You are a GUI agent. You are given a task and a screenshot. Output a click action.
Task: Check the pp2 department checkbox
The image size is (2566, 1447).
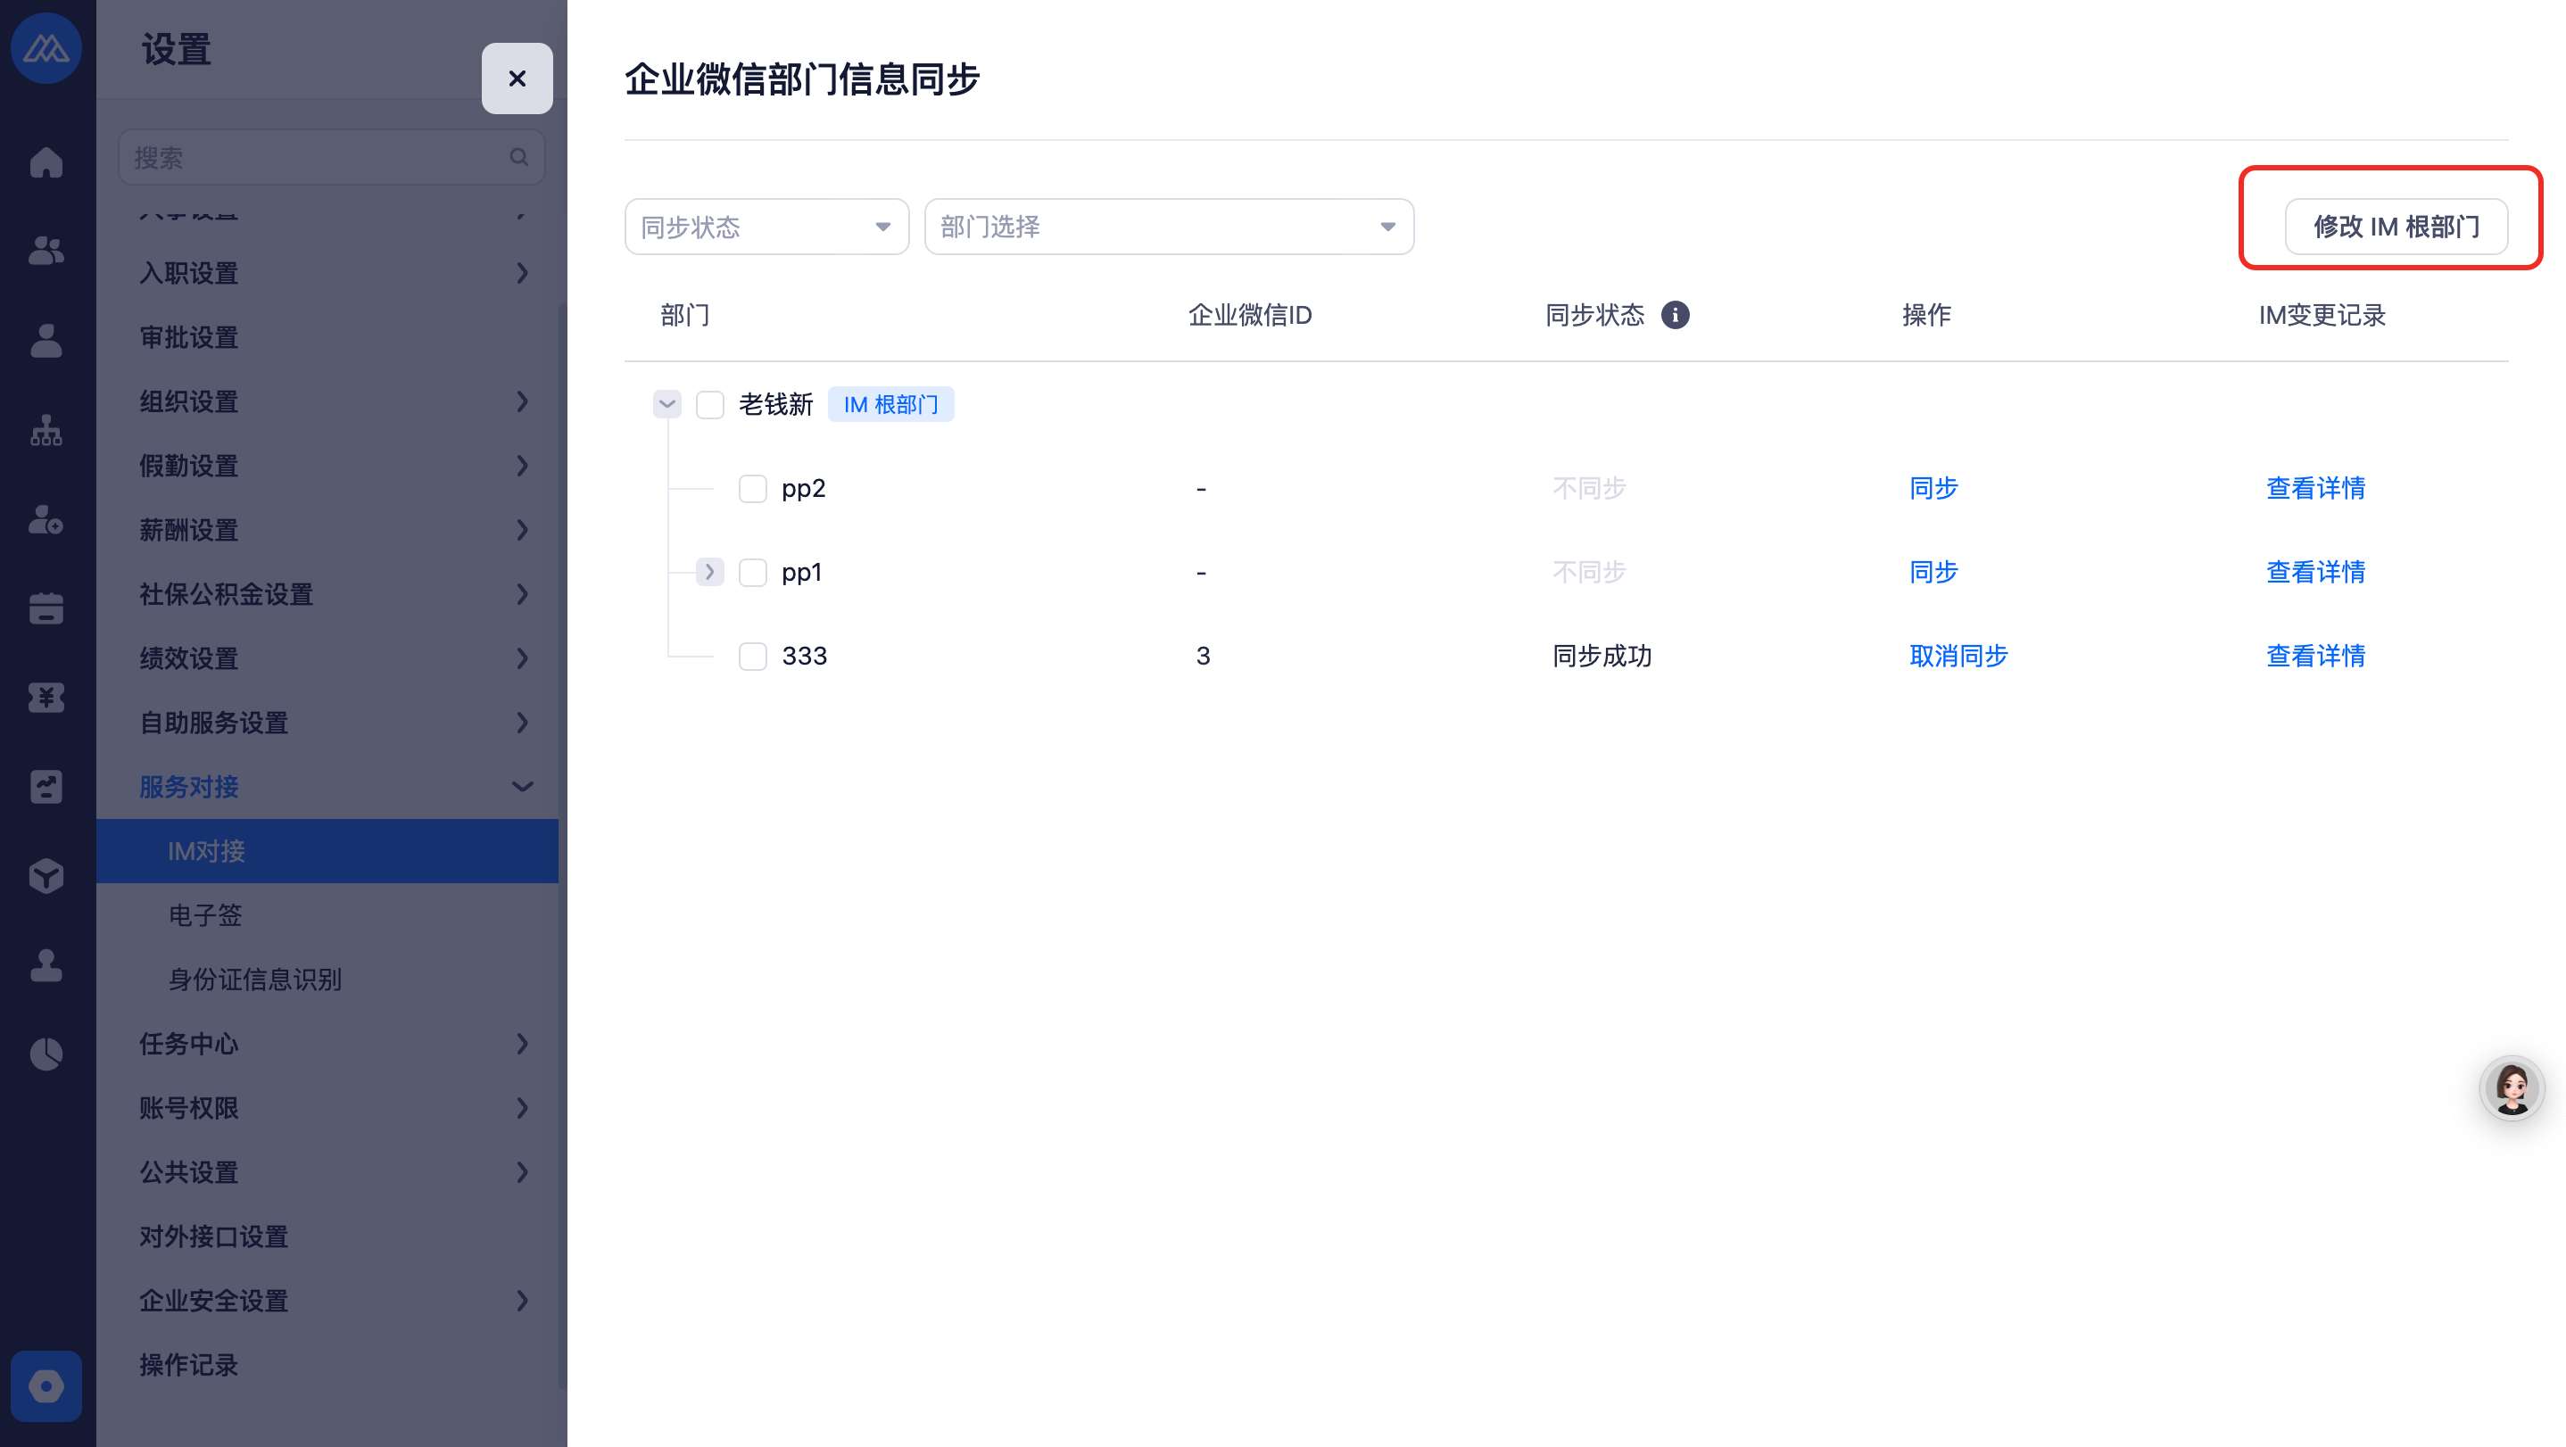(752, 489)
